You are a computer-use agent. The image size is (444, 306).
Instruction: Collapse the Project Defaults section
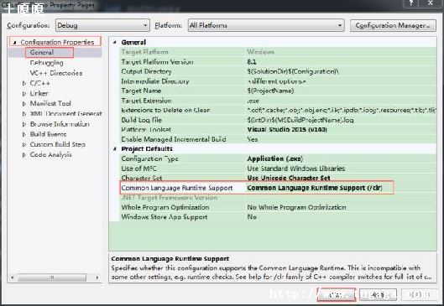(x=115, y=148)
